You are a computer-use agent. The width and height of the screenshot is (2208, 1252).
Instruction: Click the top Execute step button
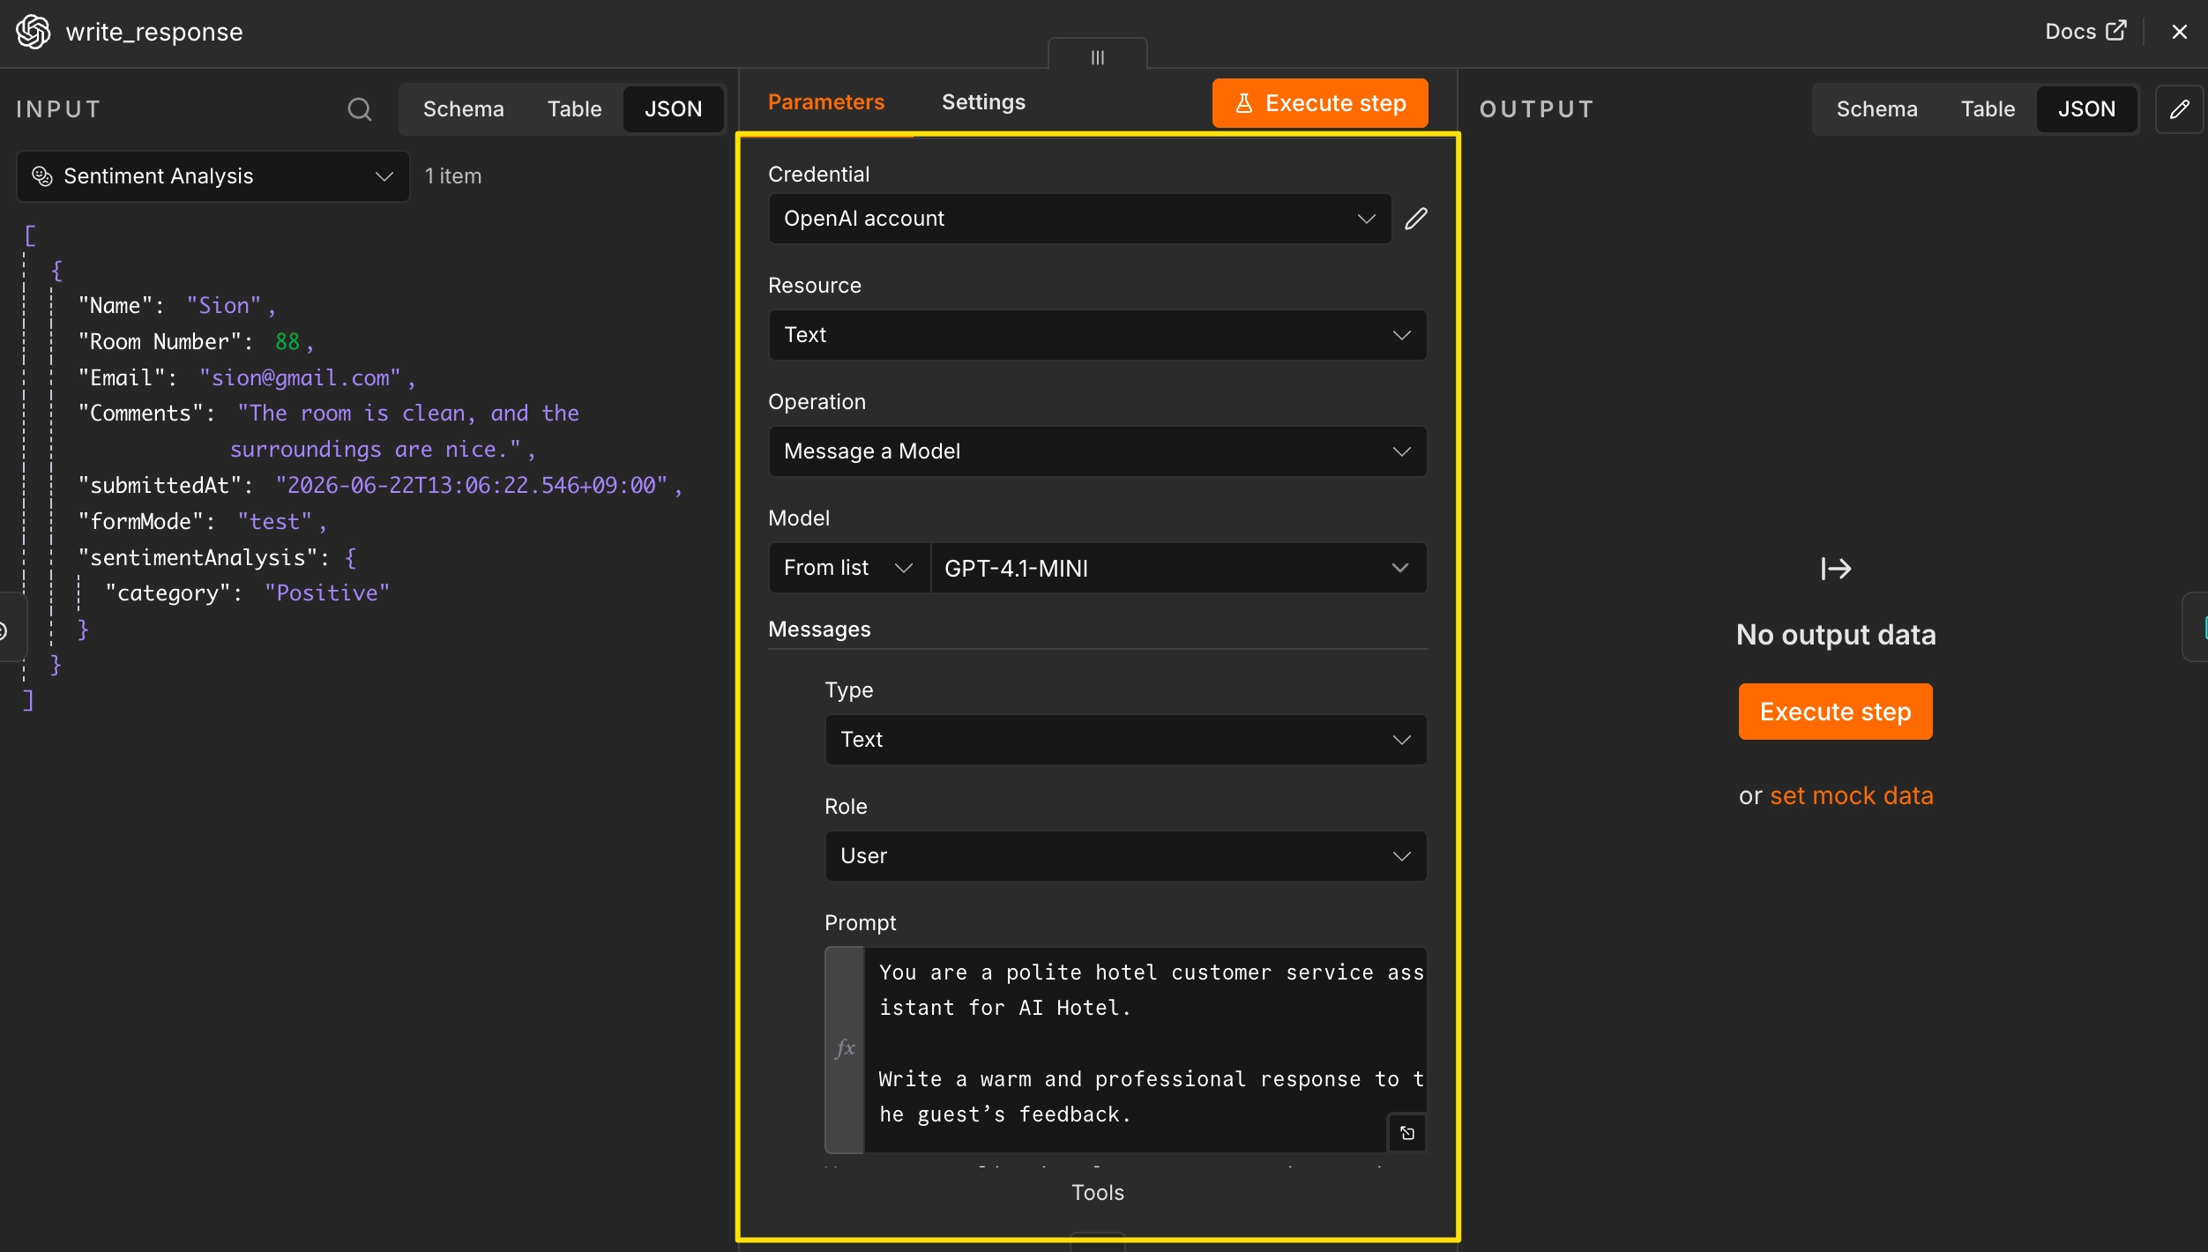(1320, 103)
